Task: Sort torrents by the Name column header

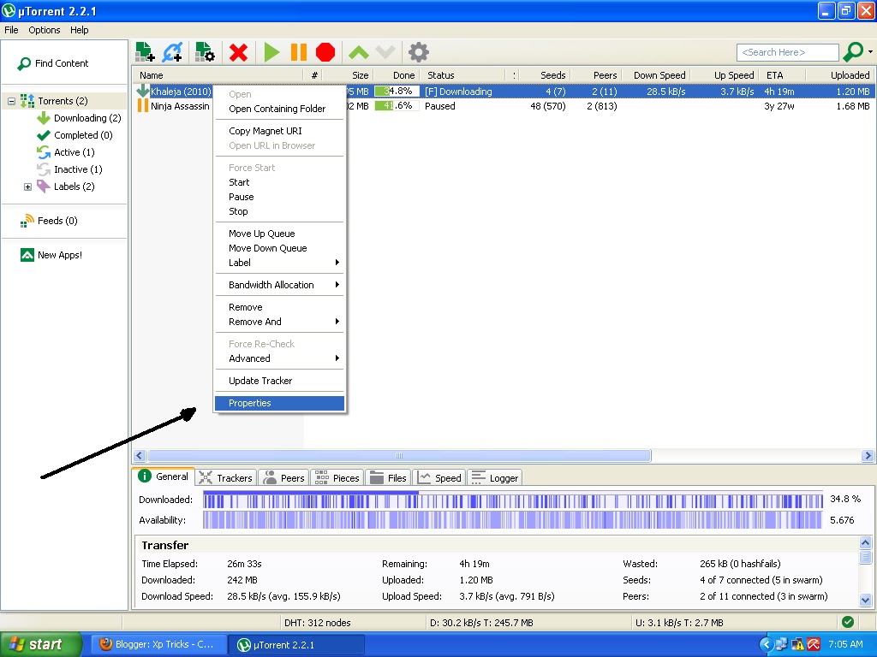Action: (x=218, y=75)
